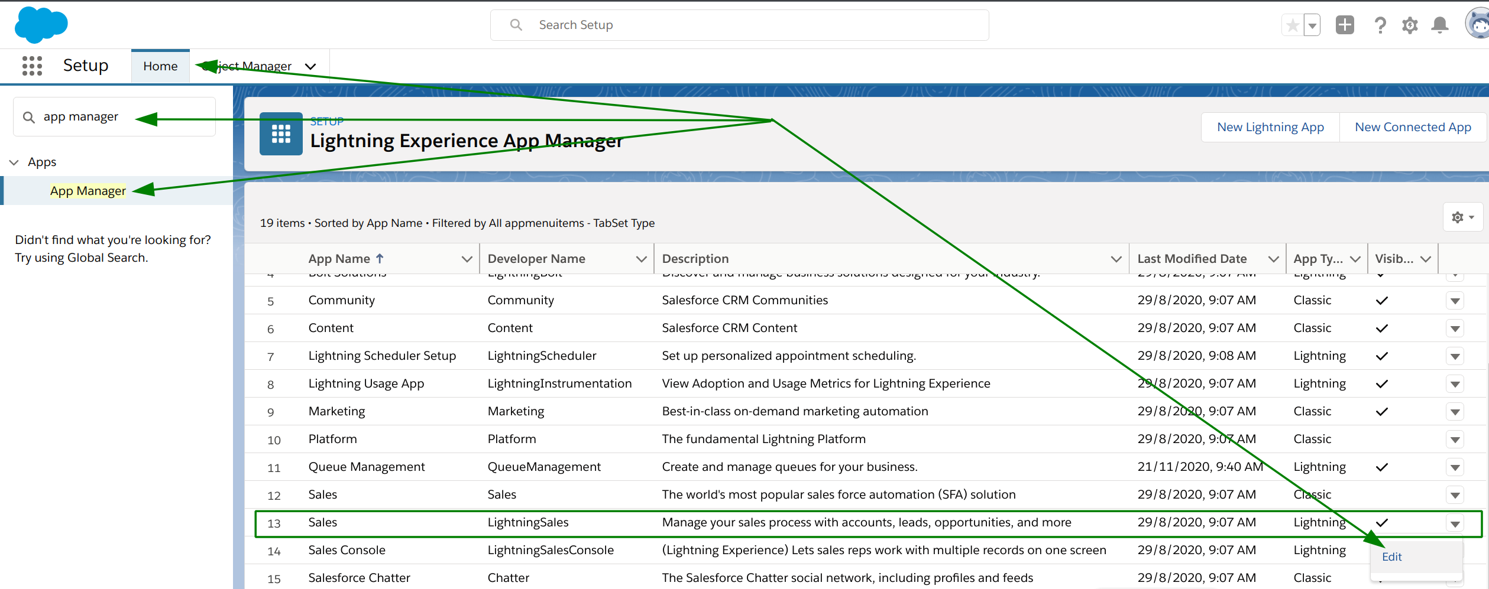Click Queue Management visible checkmark
Image resolution: width=1489 pixels, height=589 pixels.
click(1381, 467)
